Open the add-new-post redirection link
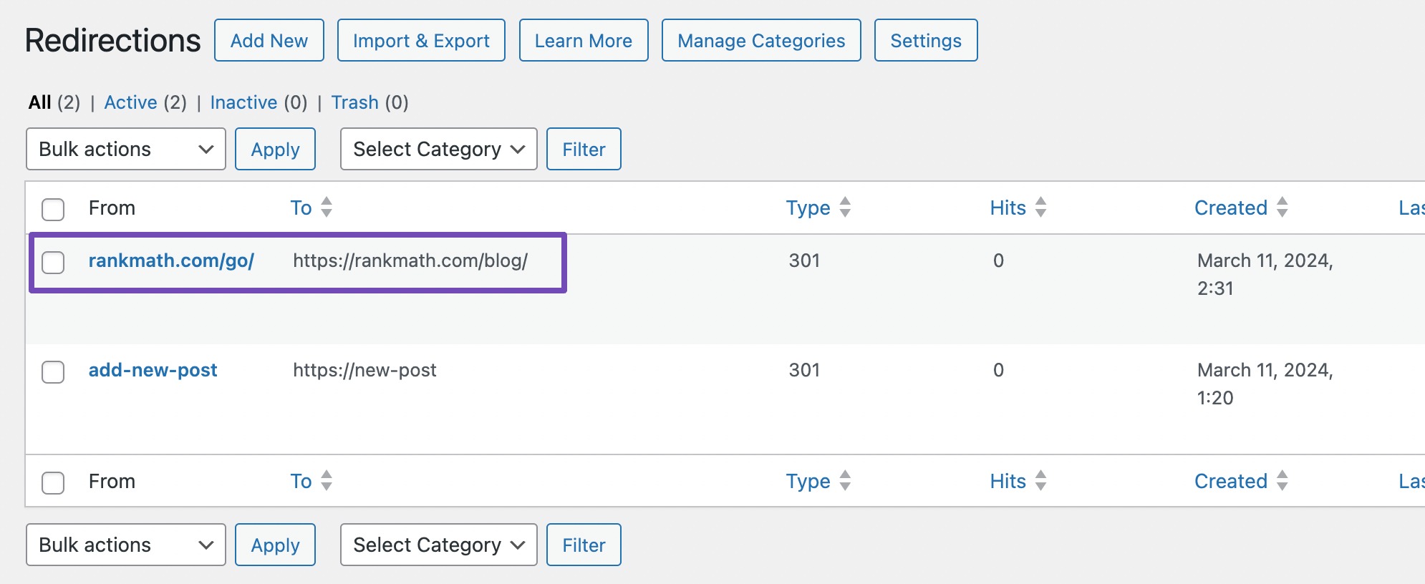 (x=153, y=370)
